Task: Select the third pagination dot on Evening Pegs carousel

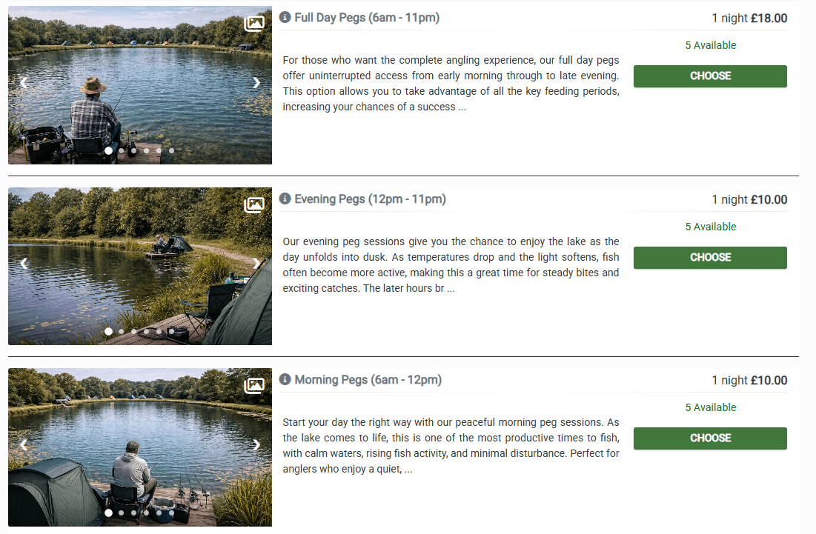Action: click(133, 331)
